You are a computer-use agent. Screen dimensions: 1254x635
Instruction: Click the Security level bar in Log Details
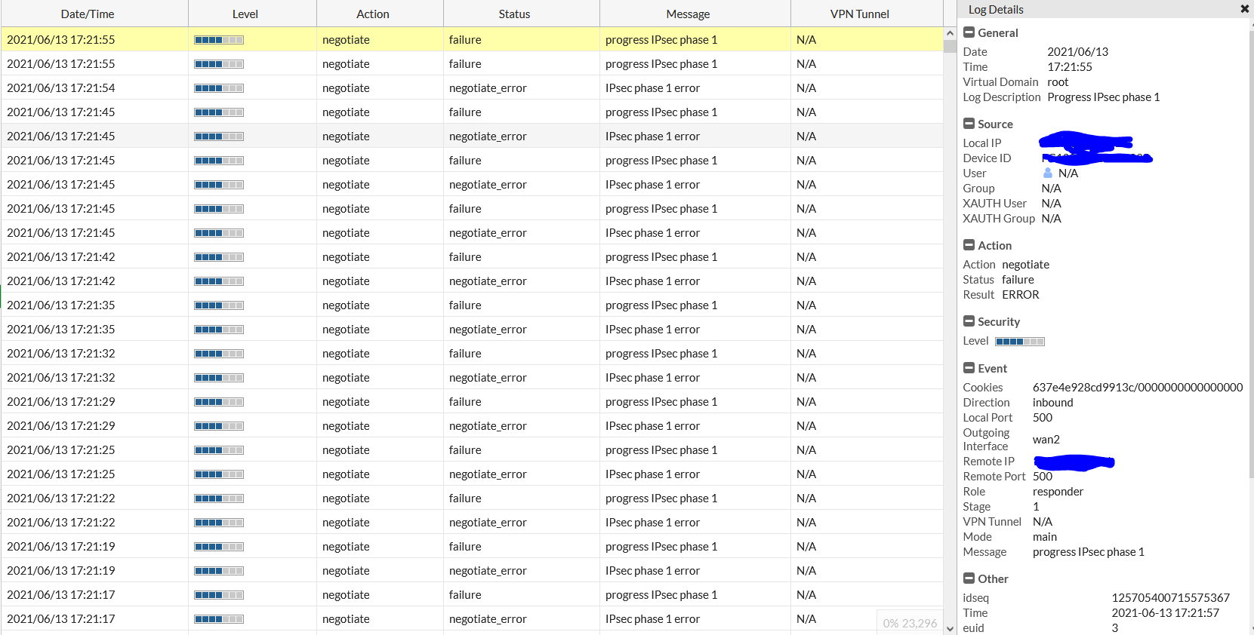1019,342
